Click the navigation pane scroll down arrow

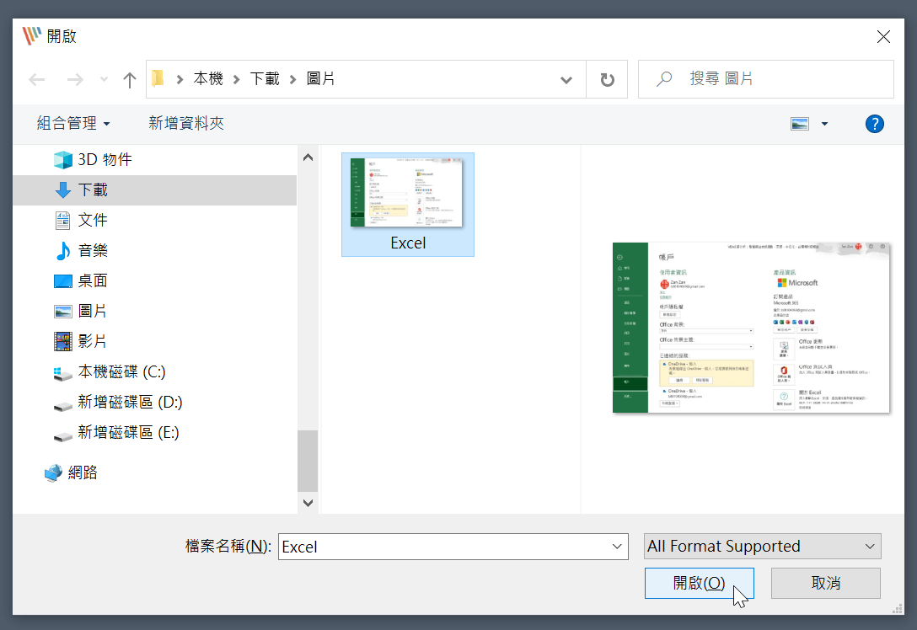tap(308, 503)
